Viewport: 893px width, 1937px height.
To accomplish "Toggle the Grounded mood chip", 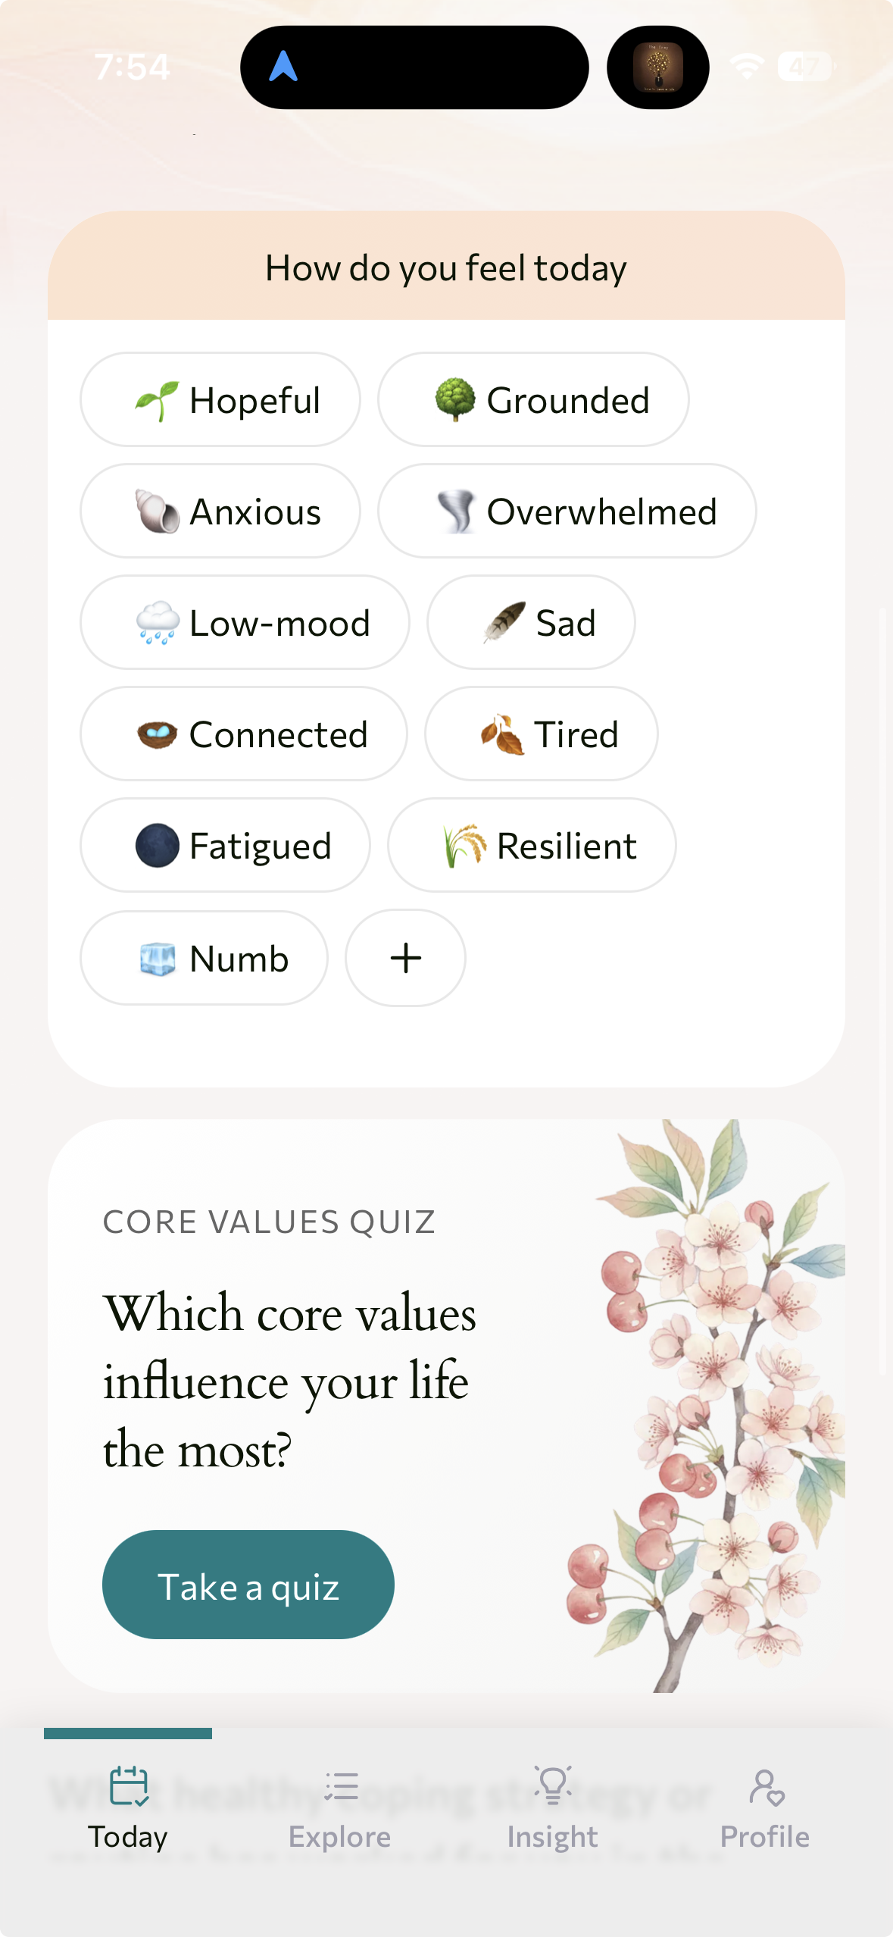I will (533, 399).
